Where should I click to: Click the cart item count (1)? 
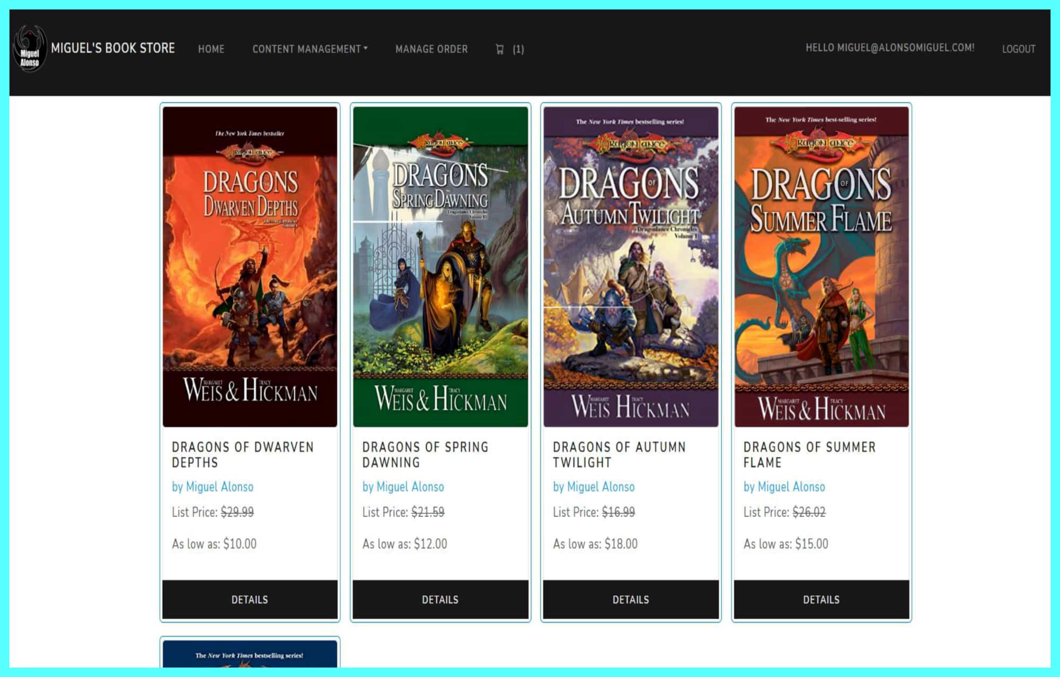(x=518, y=49)
